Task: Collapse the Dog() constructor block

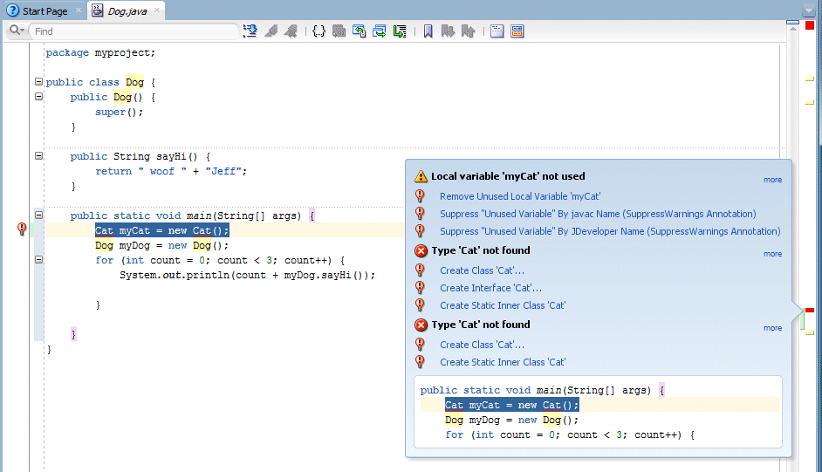Action: pos(38,96)
